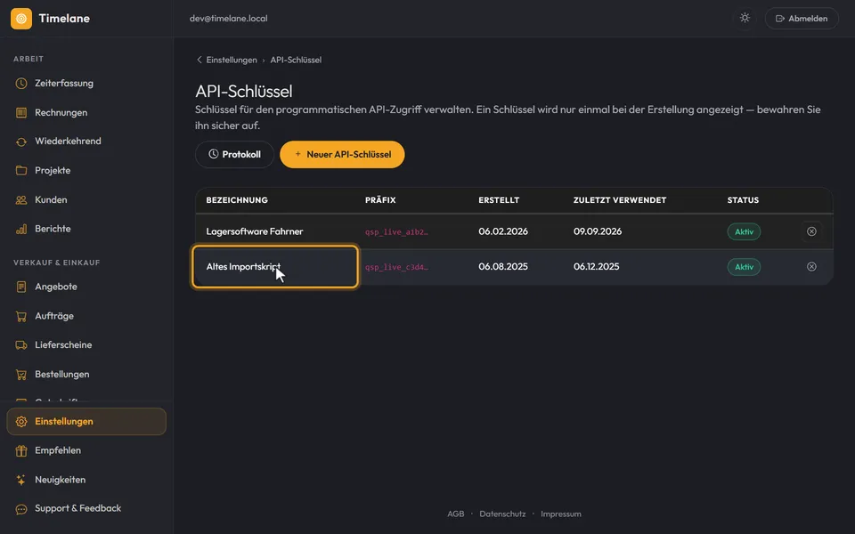855x534 pixels.
Task: Open Kunden in the sidebar
Action: pyautogui.click(x=86, y=199)
